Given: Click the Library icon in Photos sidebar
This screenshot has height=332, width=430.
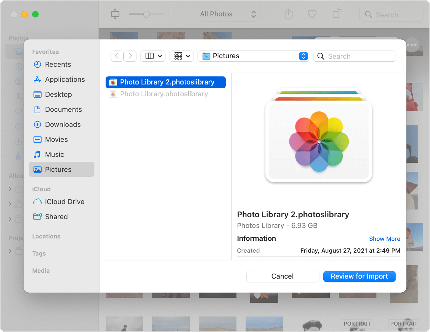Looking at the screenshot, I should coord(19,51).
